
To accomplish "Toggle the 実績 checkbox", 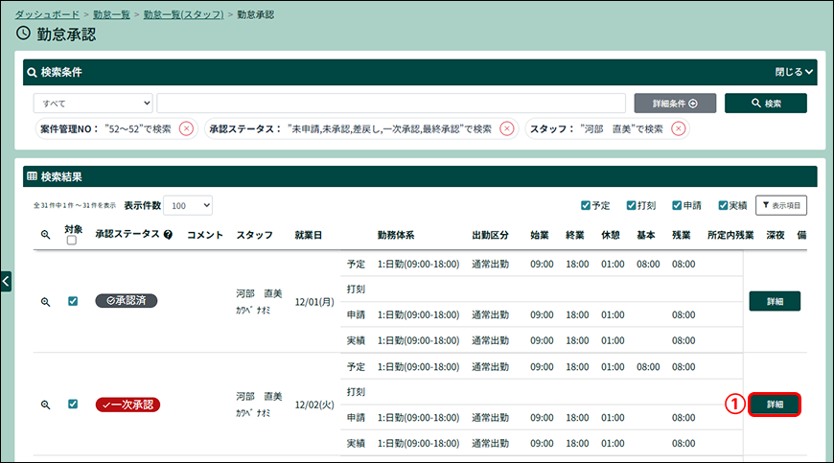I will click(723, 205).
